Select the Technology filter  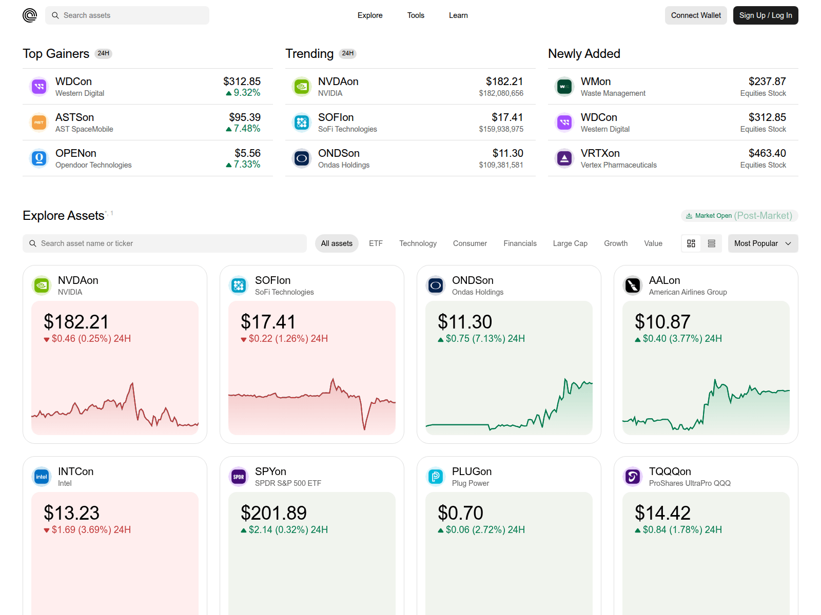coord(418,243)
